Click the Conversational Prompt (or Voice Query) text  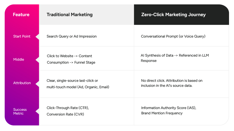coord(173,37)
